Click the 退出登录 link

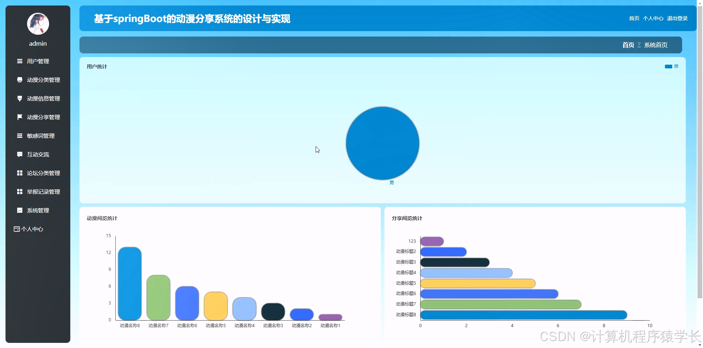click(x=677, y=18)
